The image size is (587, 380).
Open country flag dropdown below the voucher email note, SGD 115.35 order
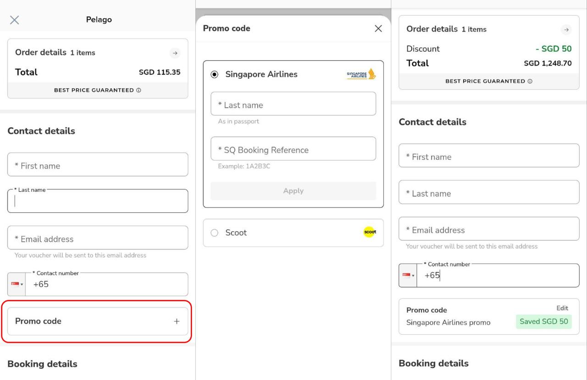17,284
